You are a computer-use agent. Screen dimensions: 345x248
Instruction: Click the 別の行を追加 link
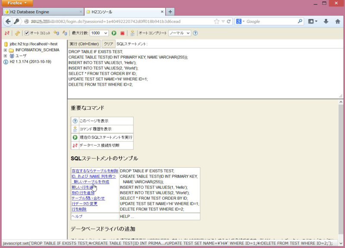click(x=83, y=193)
